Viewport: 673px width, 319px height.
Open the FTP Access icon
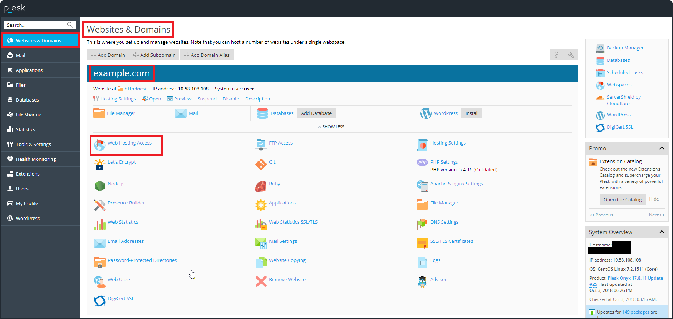(261, 145)
